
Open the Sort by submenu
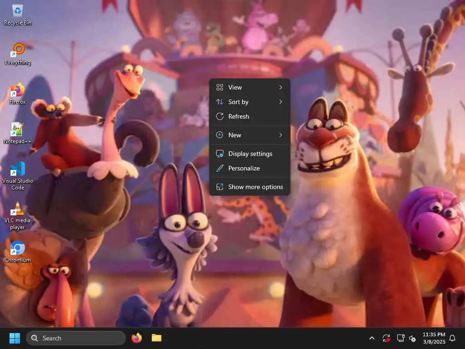pos(250,102)
